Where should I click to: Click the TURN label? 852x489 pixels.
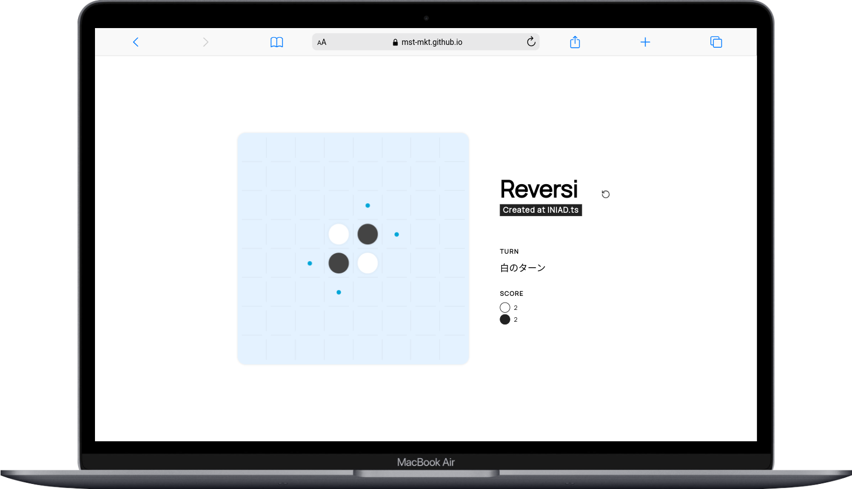[x=509, y=252]
